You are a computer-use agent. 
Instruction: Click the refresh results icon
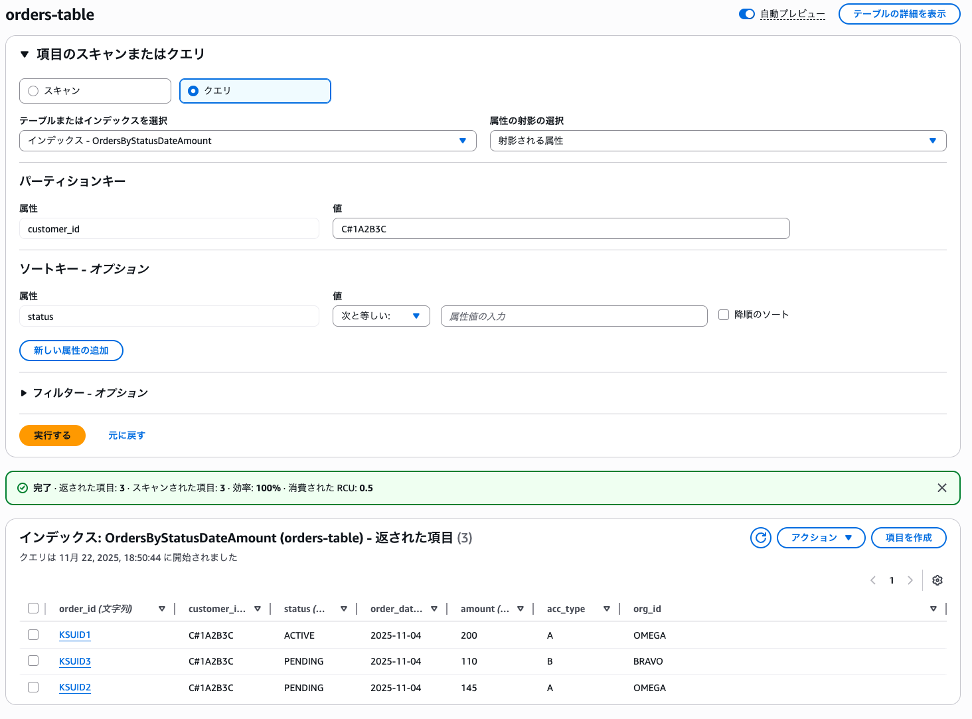point(761,538)
